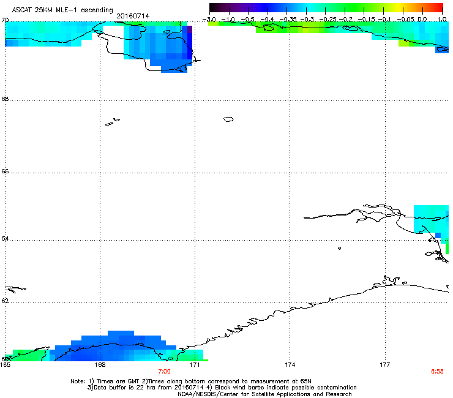
Task: Click the color scale label -0.5
Action: point(248,20)
